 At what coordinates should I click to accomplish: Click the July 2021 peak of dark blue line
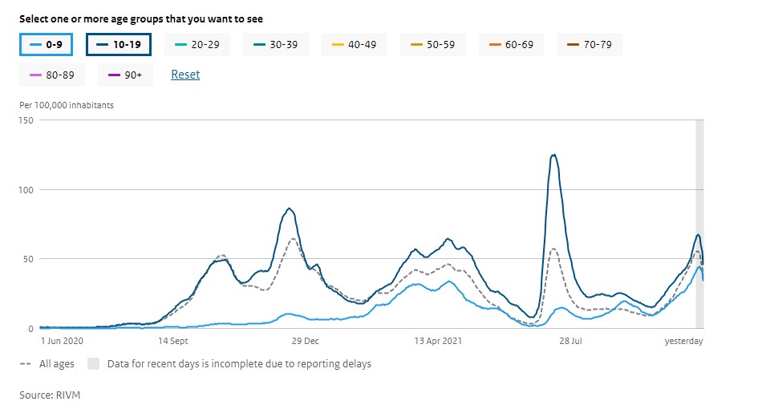pos(553,156)
